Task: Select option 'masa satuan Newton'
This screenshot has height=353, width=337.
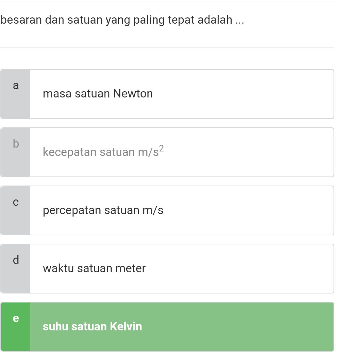Action: pyautogui.click(x=98, y=94)
